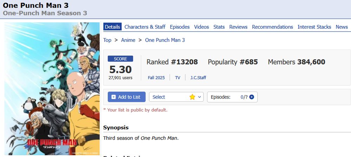Image resolution: width=351 pixels, height=157 pixels.
Task: Click the Synopsis heading
Action: click(116, 128)
